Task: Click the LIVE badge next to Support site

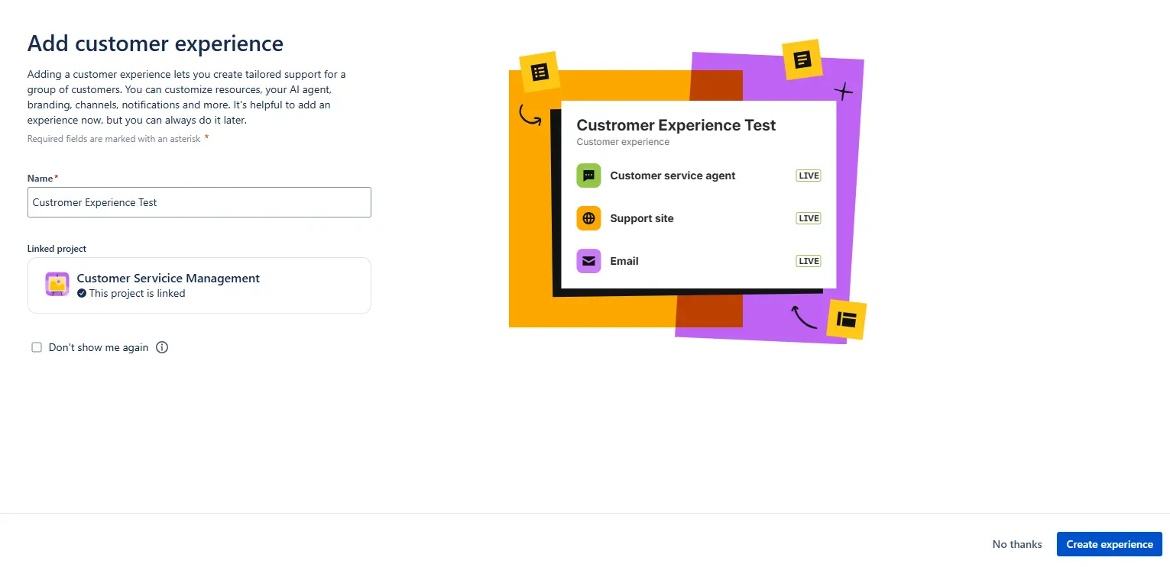Action: pos(808,218)
